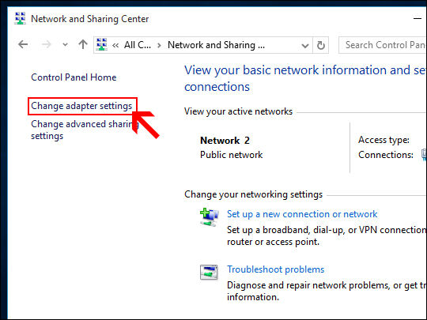Refresh the Network and Sharing Center view
The image size is (427, 320).
320,45
